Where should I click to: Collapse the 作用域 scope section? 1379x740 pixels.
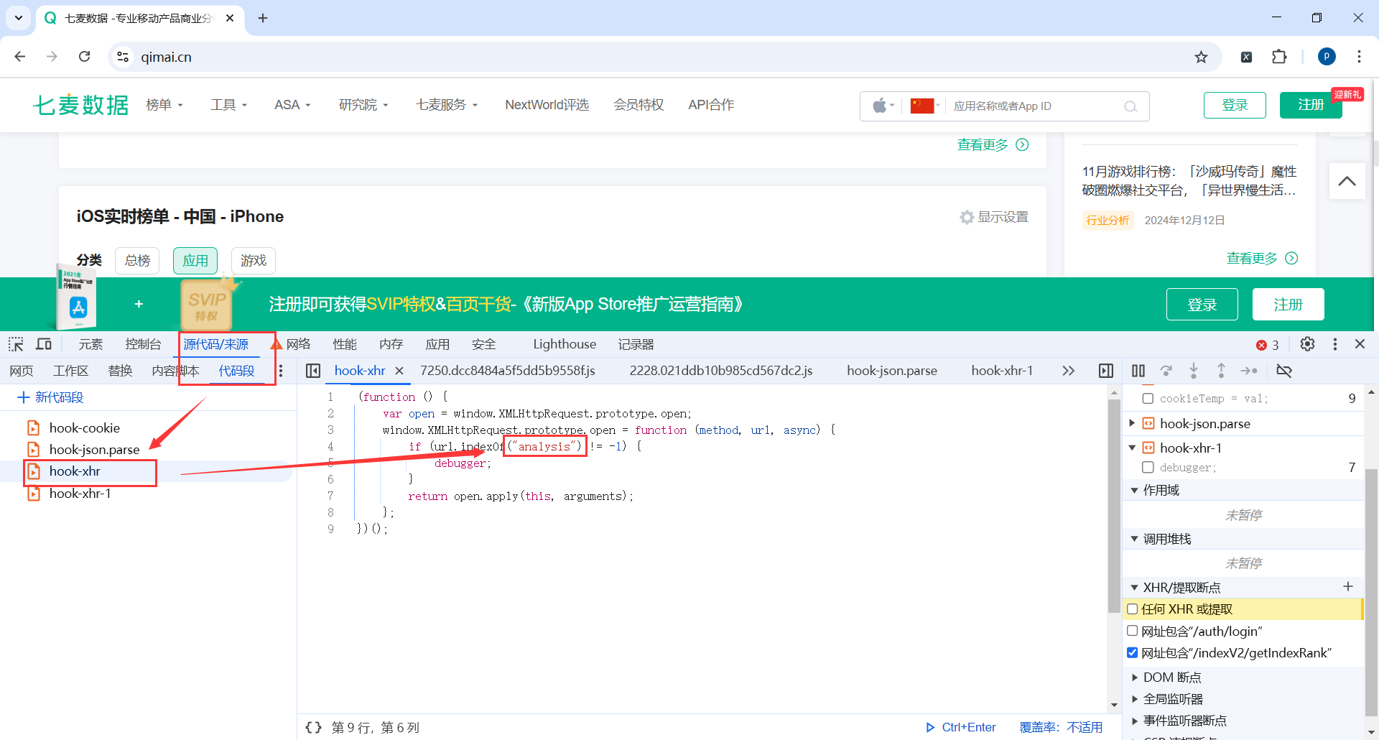pyautogui.click(x=1135, y=490)
